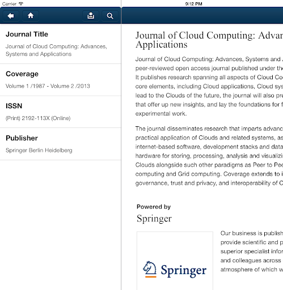Screen dimensions: 283x290
Task: Open the Publisher row
Action: tap(61, 144)
